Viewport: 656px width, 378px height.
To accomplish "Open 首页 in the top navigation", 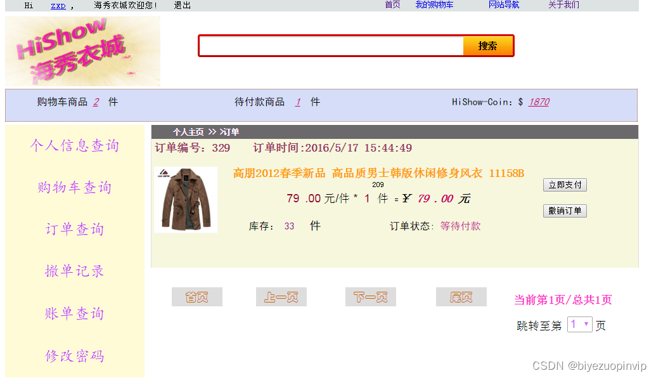I will [x=392, y=4].
